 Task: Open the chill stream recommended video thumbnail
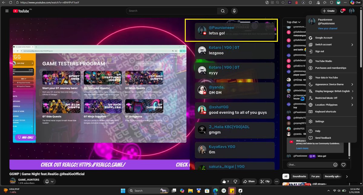click(x=297, y=184)
